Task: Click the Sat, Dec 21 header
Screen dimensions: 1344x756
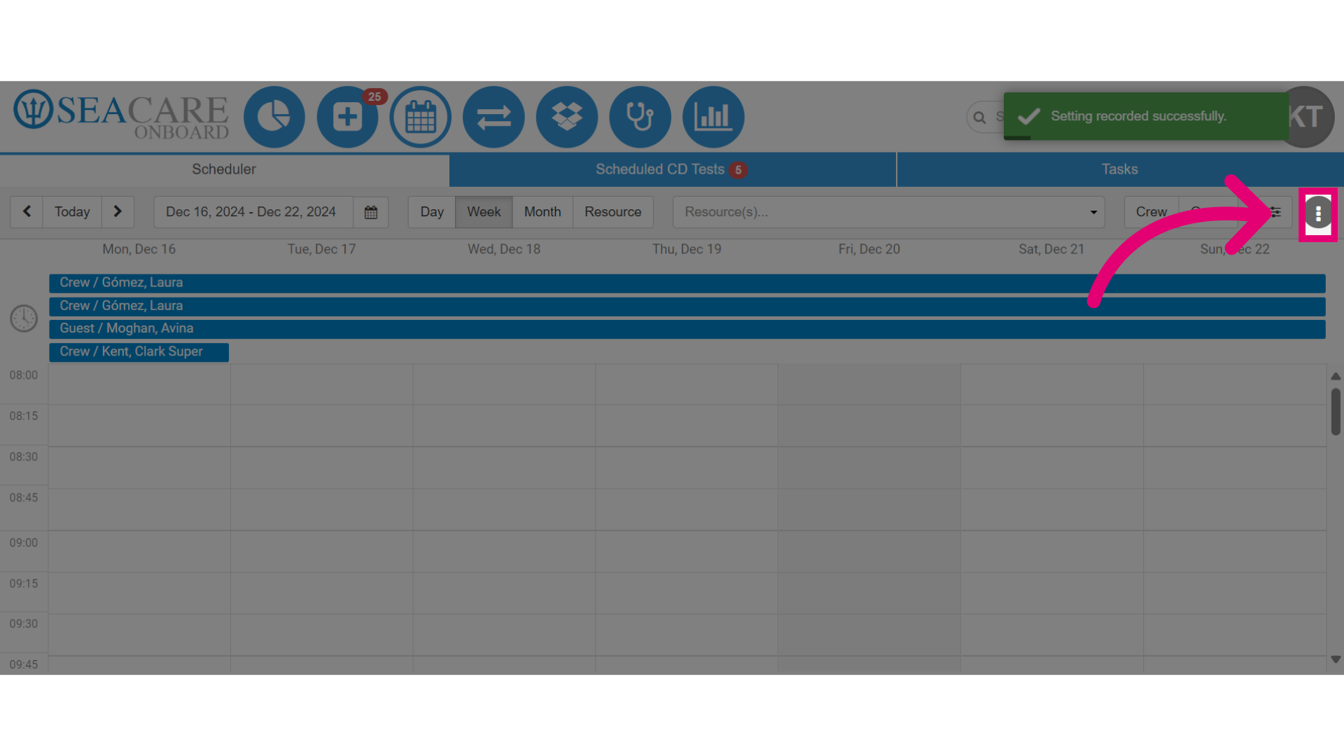Action: [1051, 249]
